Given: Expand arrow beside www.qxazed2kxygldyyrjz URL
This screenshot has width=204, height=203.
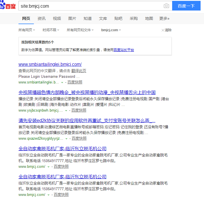Looking at the screenshot, I should [66, 139].
